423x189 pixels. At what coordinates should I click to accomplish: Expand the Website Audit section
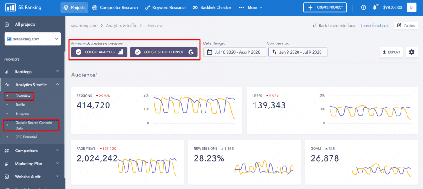click(33, 177)
